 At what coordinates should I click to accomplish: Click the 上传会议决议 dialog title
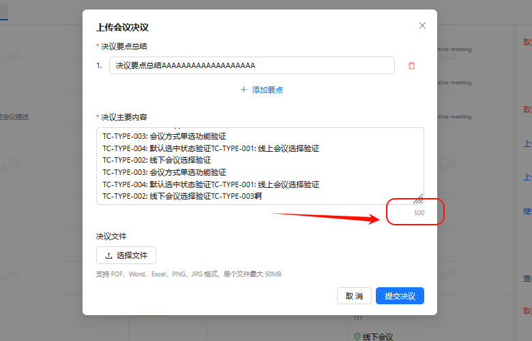[x=123, y=27]
